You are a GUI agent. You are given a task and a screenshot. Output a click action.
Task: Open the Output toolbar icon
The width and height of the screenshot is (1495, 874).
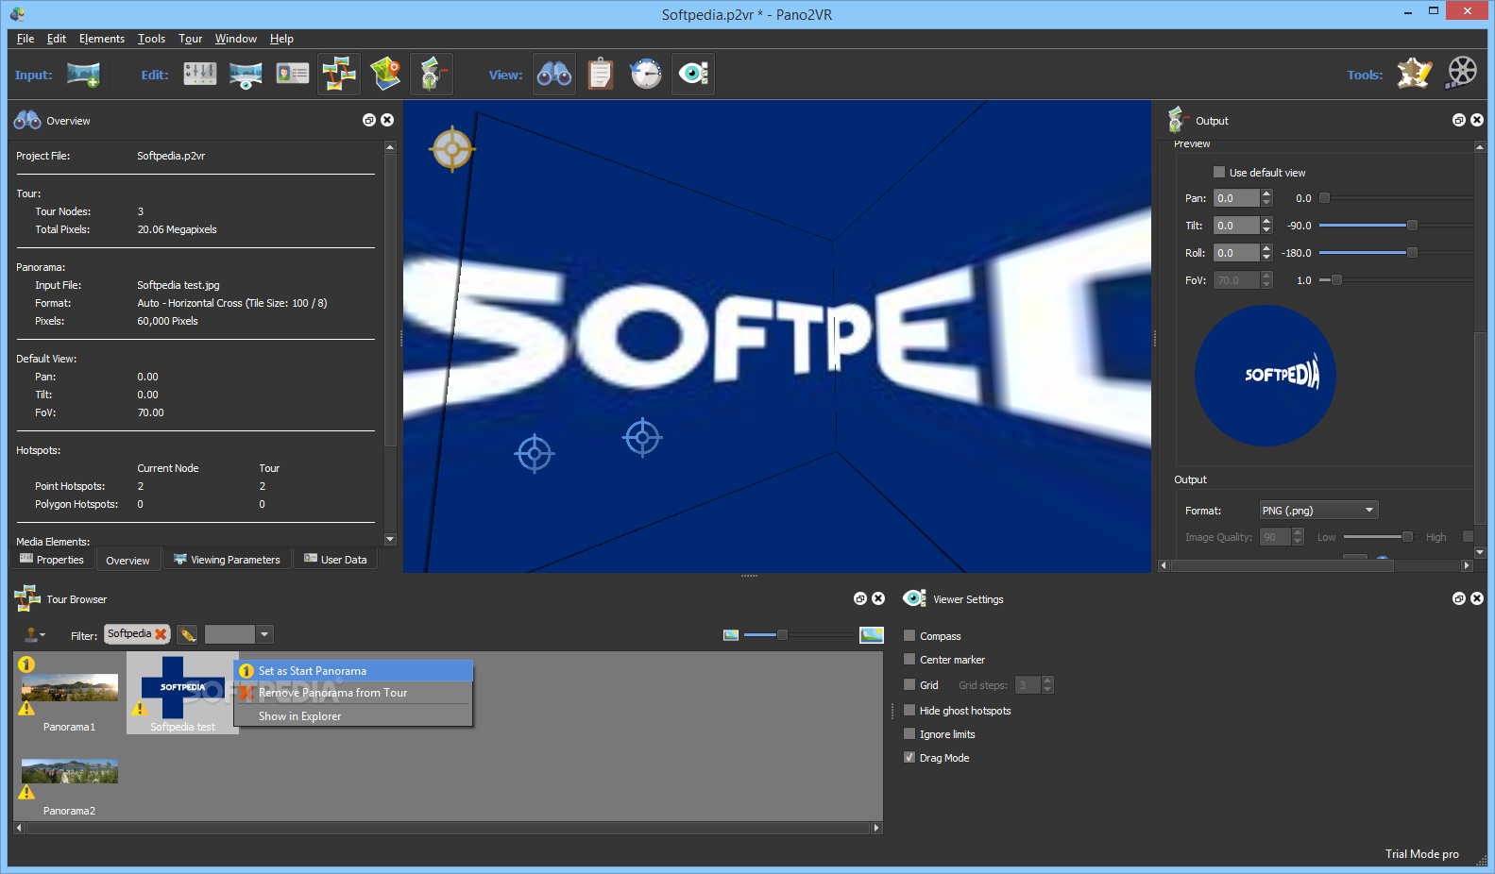pyautogui.click(x=432, y=74)
